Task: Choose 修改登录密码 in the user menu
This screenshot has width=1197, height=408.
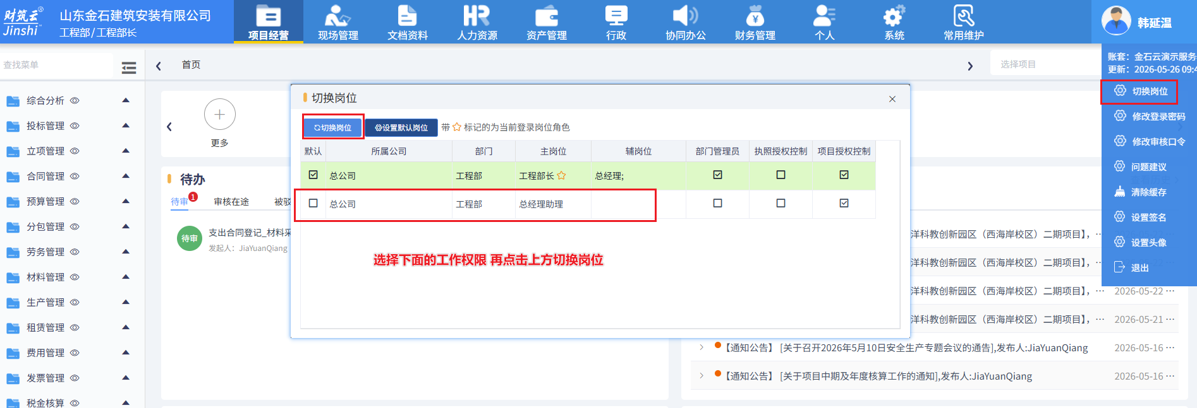Action: click(x=1149, y=116)
